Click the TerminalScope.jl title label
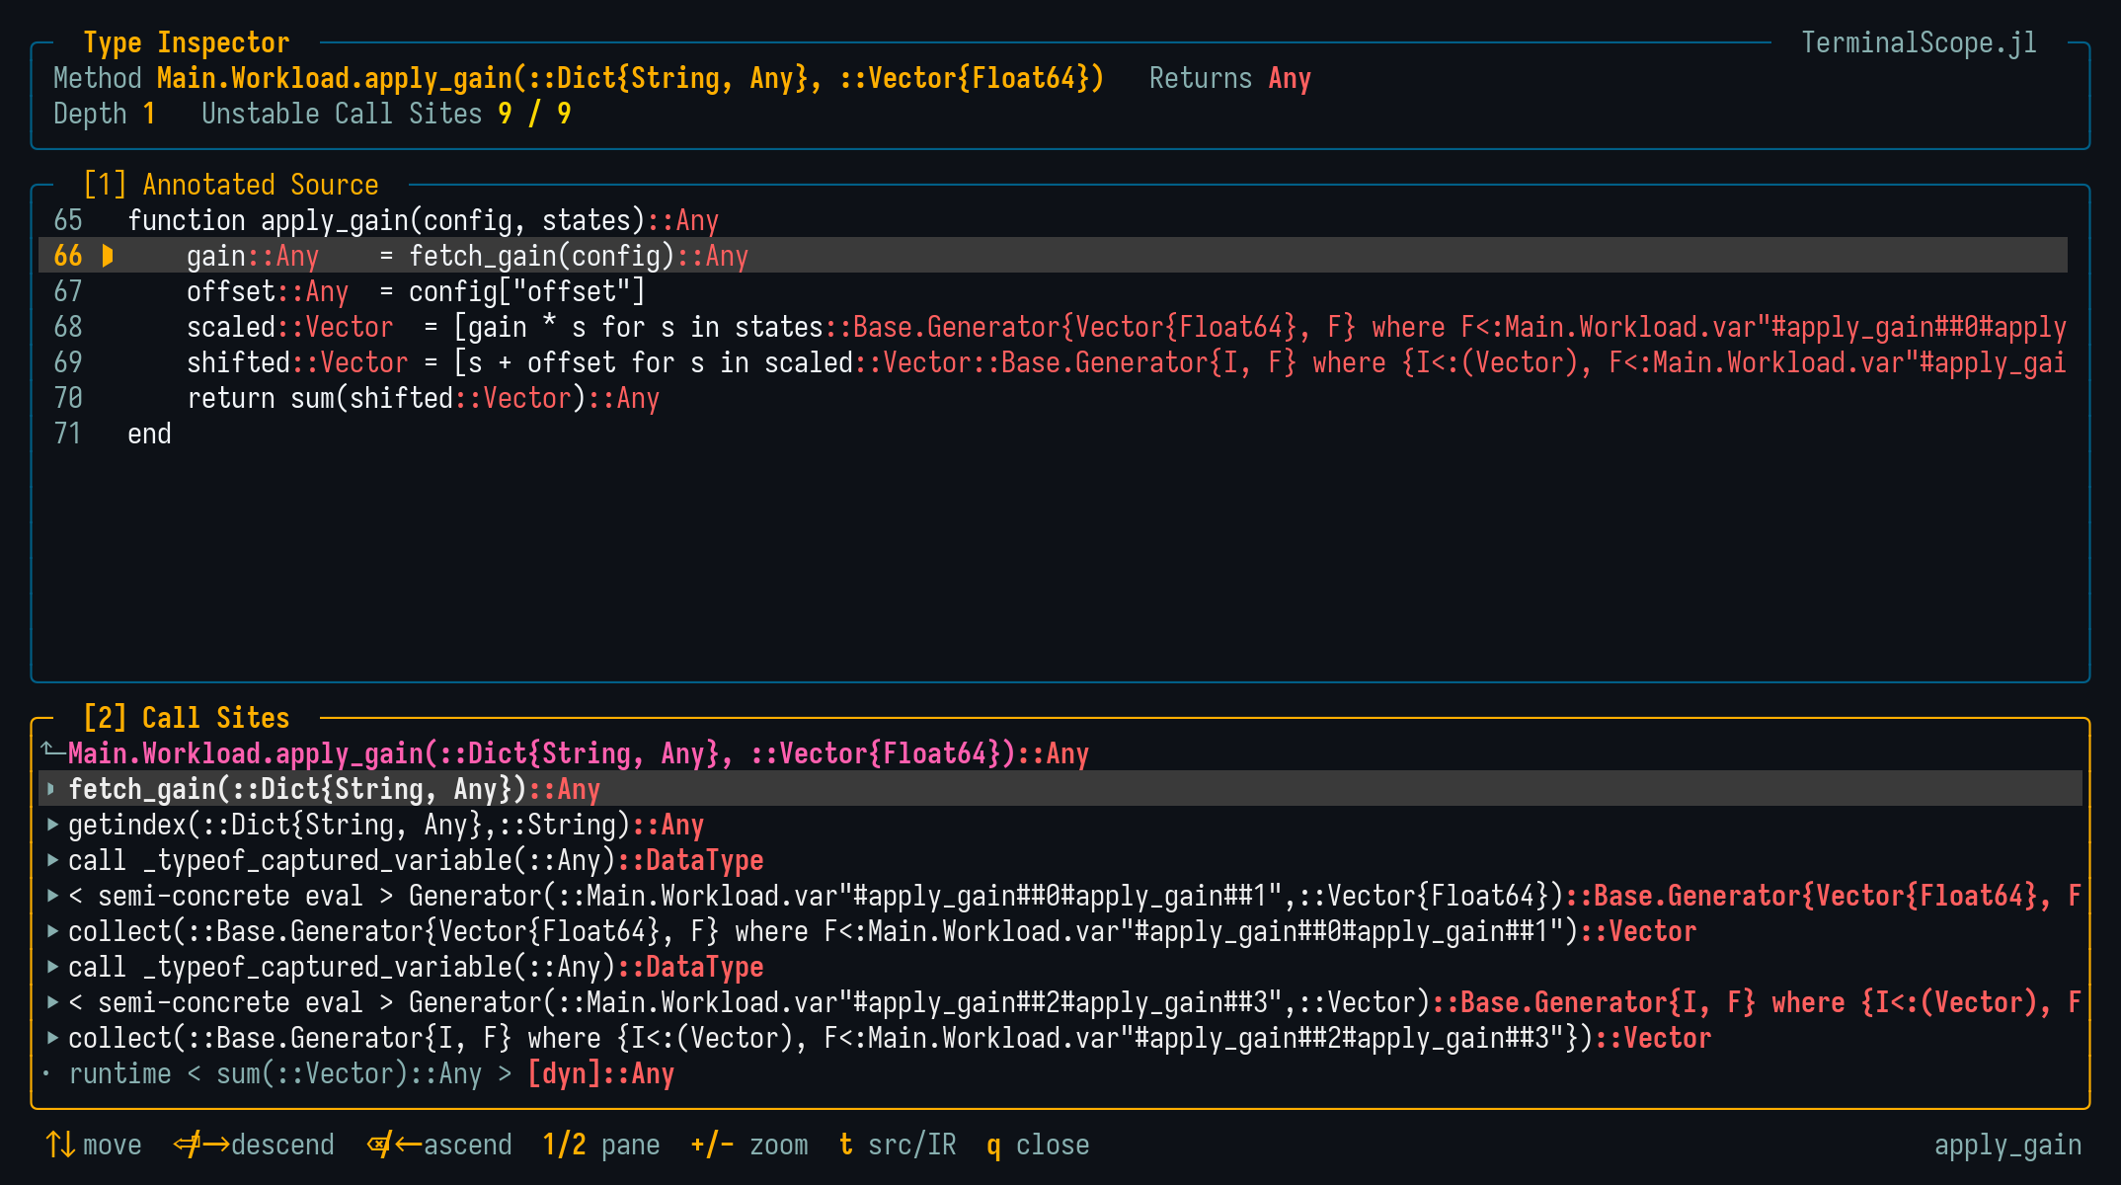 click(x=1919, y=42)
